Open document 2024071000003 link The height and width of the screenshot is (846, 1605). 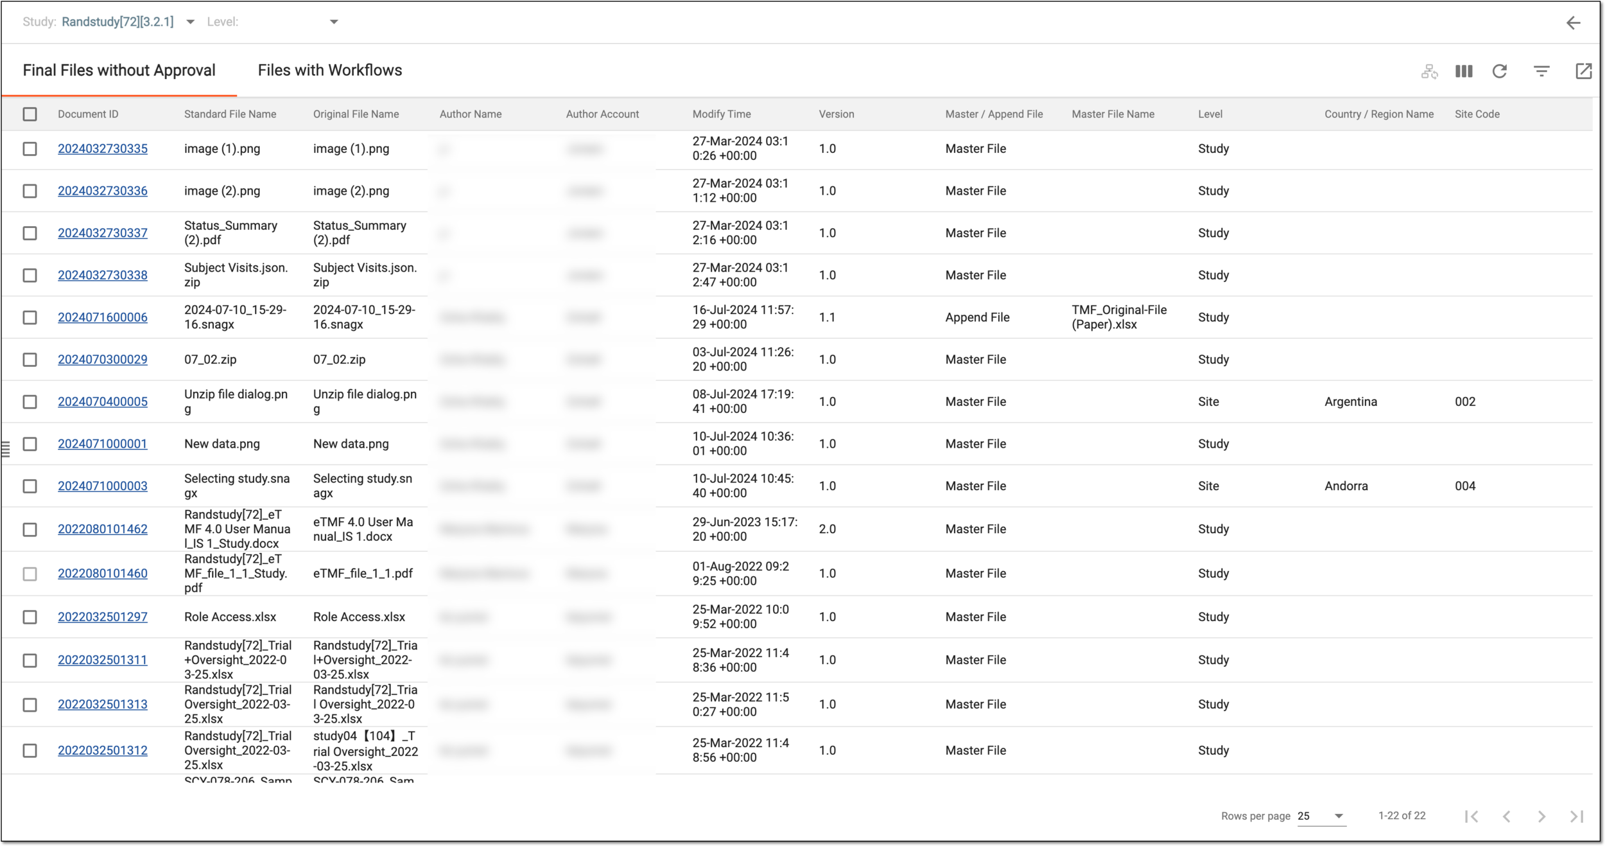click(x=103, y=486)
